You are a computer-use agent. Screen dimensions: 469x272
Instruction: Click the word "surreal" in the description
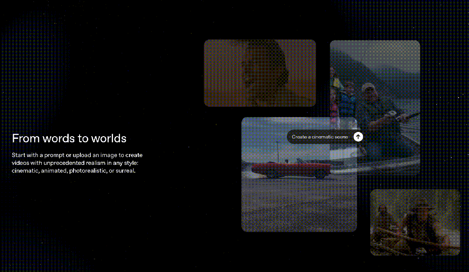(126, 171)
